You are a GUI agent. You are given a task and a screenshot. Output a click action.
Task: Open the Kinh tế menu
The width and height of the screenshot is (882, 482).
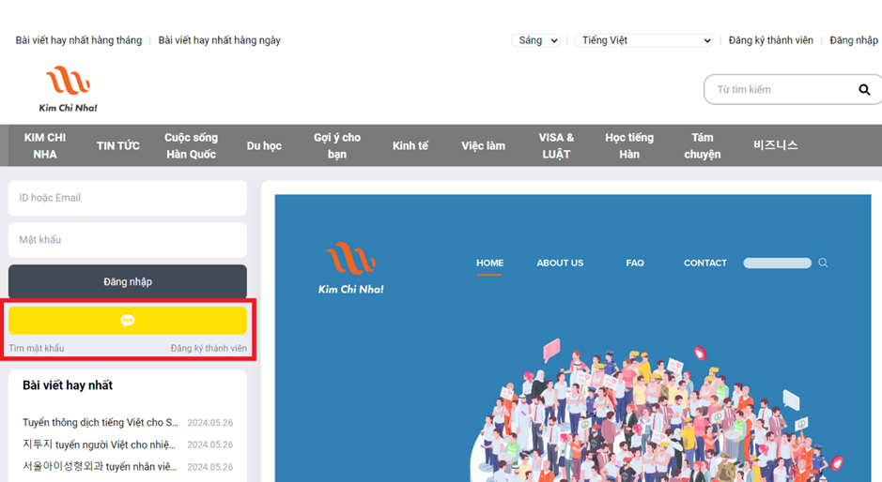pyautogui.click(x=410, y=145)
